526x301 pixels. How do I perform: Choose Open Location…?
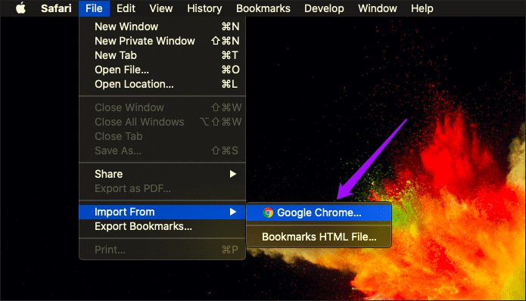click(163, 84)
